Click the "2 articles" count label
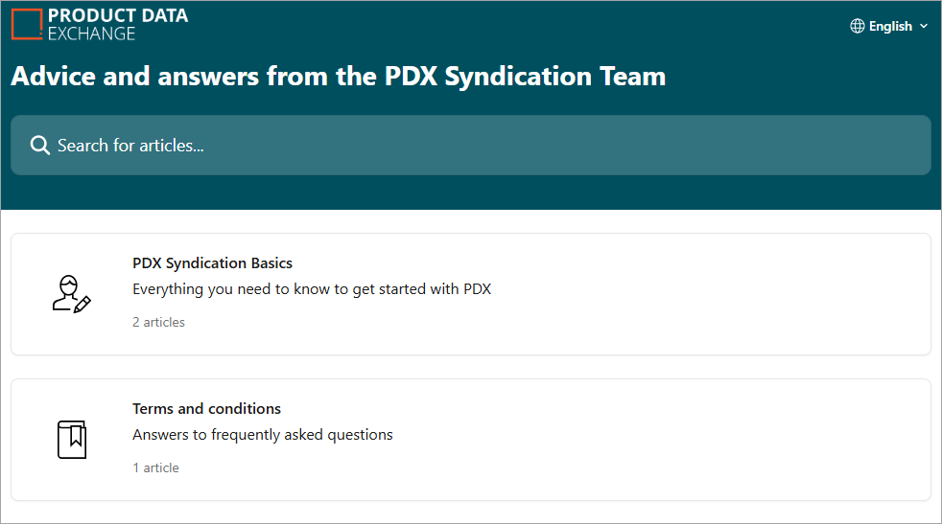Screen dimensions: 942x524 pos(158,322)
